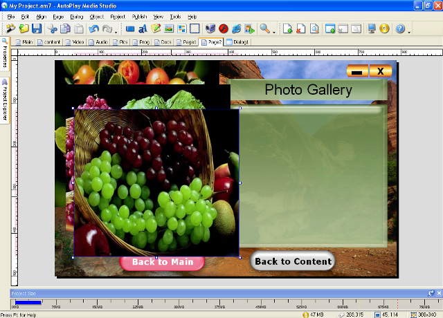The height and width of the screenshot is (318, 443).
Task: Open the Object menu
Action: pos(97,16)
